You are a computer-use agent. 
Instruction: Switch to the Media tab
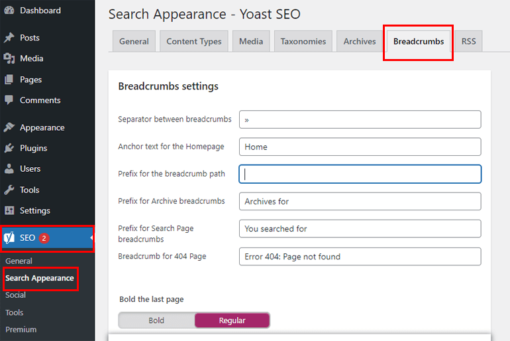(x=251, y=41)
